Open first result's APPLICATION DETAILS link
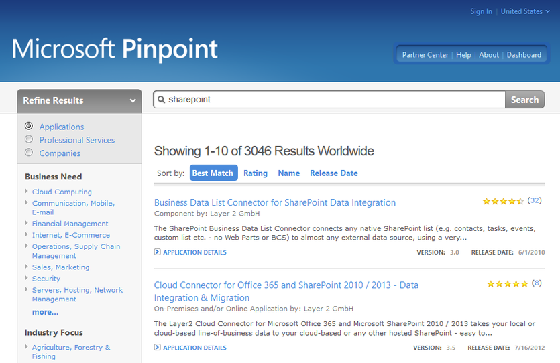This screenshot has height=363, width=560. (x=194, y=252)
